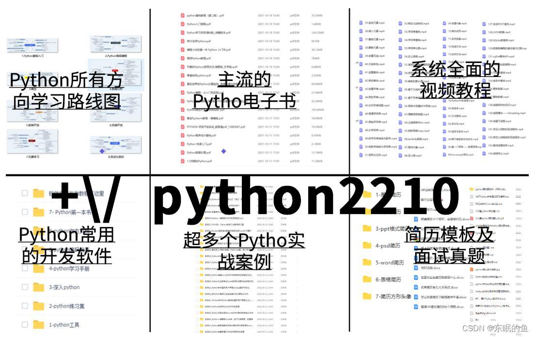
Task: Click the folder icon of 7- Python第一本书
Action: tap(39, 212)
